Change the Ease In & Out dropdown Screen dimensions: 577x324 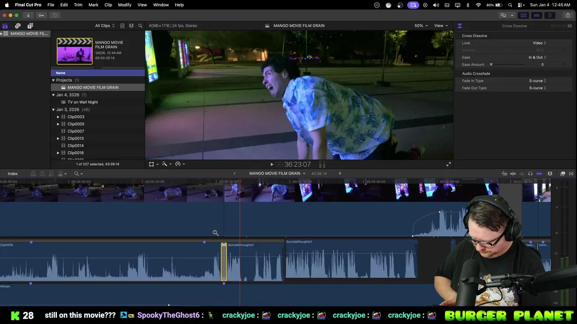(x=537, y=58)
